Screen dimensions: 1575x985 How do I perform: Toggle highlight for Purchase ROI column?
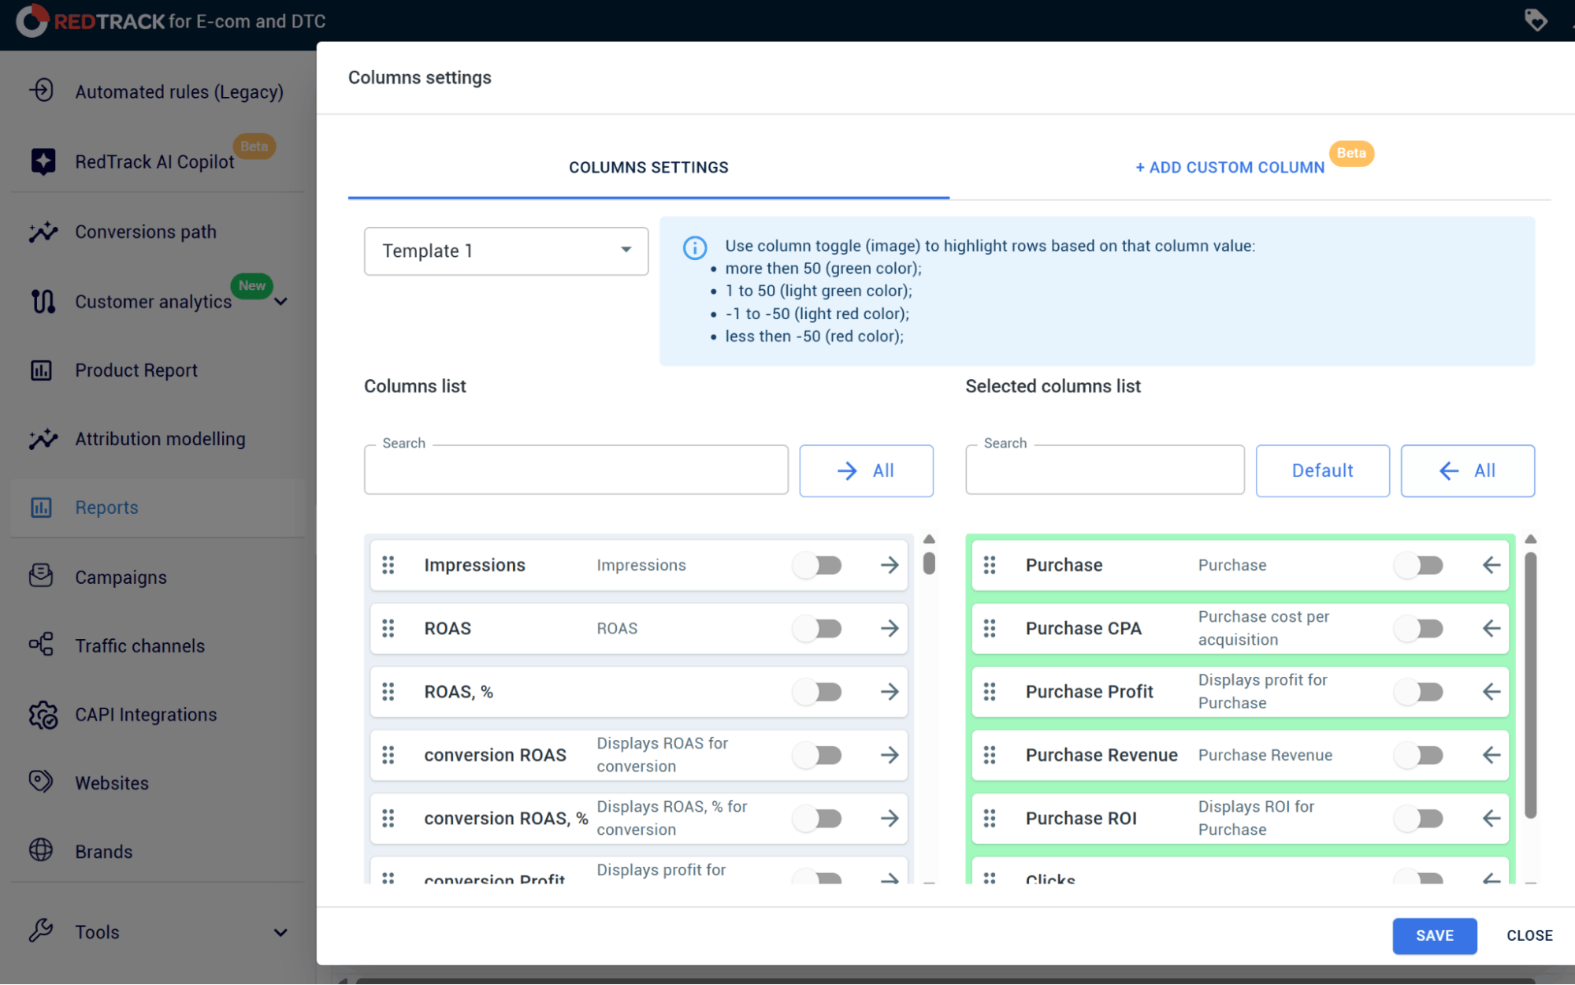[x=1419, y=819]
